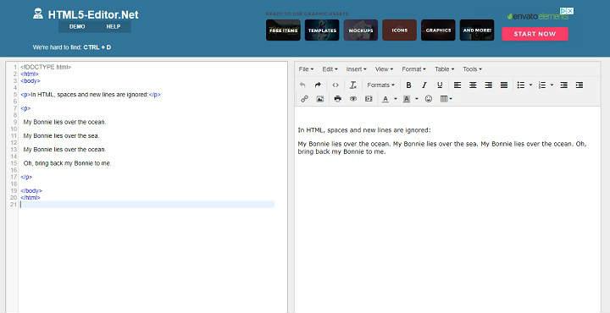Insert a numbered list
The height and width of the screenshot is (313, 610).
tap(542, 85)
